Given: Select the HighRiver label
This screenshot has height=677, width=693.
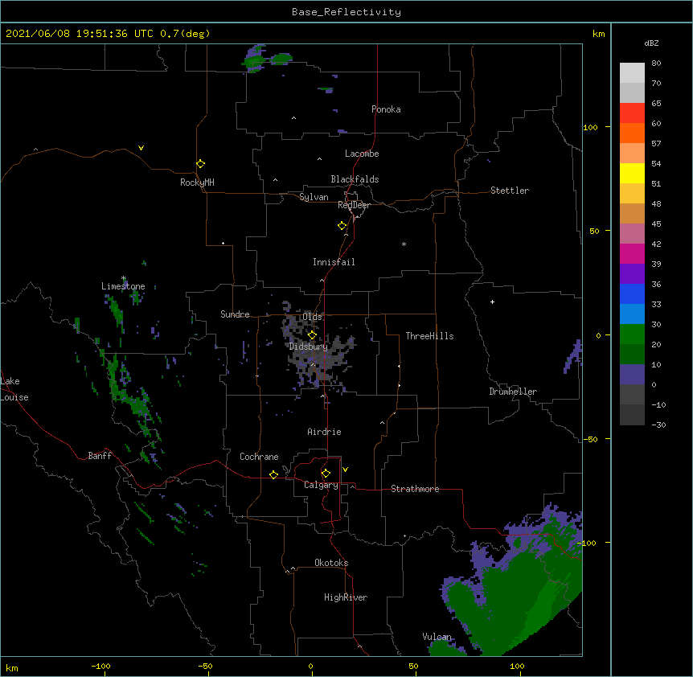Looking at the screenshot, I should [346, 597].
